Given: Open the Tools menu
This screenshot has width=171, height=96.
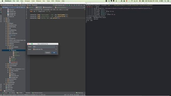Looking at the screenshot, I should pos(48,1).
